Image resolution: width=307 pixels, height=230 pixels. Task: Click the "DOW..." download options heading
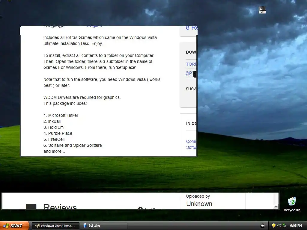(x=191, y=52)
